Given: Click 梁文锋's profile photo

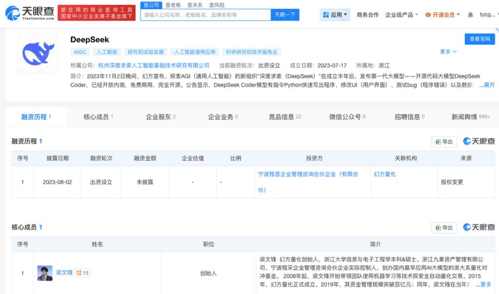Looking at the screenshot, I should pyautogui.click(x=45, y=273).
